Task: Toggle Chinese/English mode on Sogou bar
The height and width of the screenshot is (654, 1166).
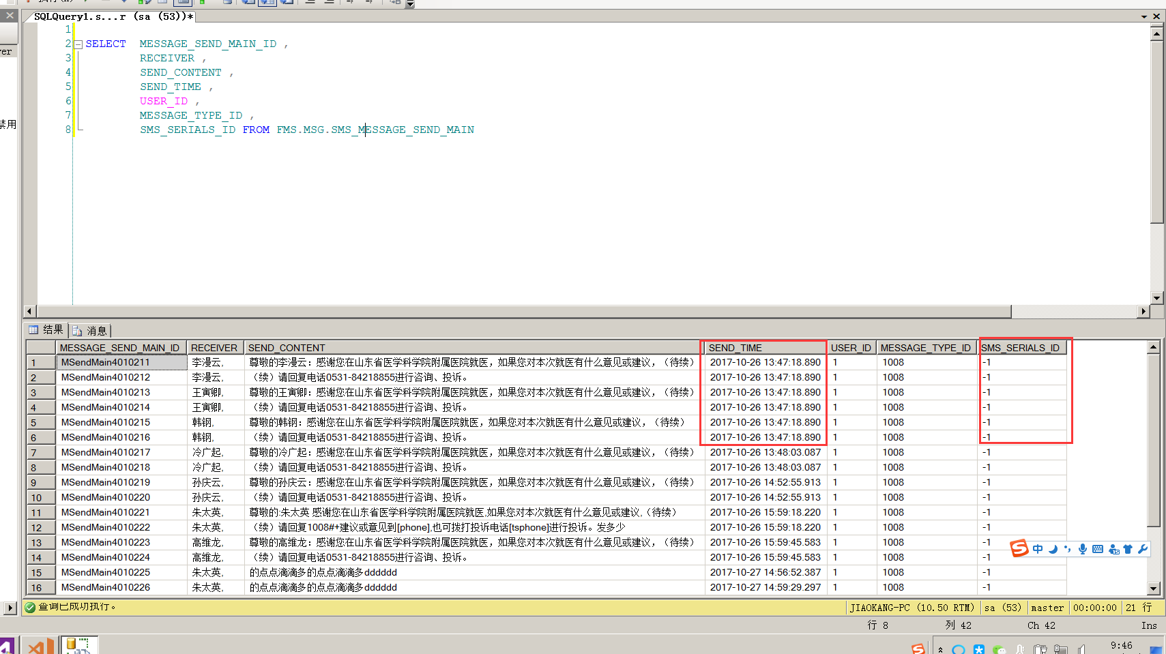Action: pos(1038,549)
